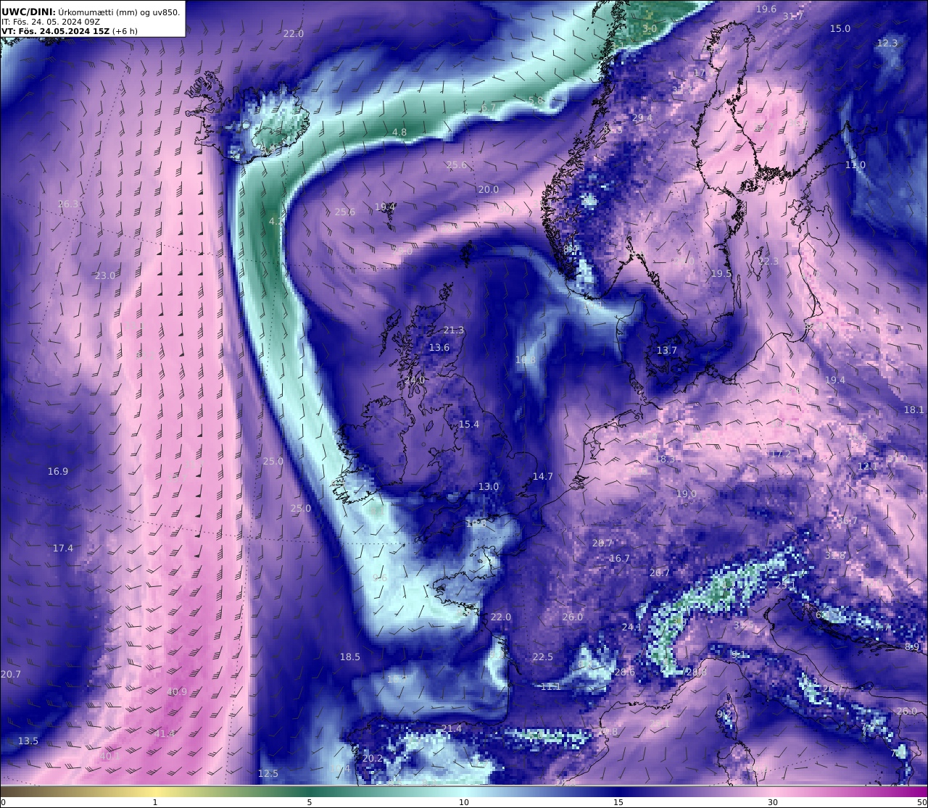
Task: Select the 16.7 value label
Action: (x=620, y=558)
